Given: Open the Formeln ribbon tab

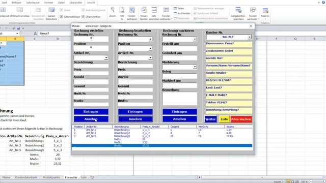Looking at the screenshot, I should pos(49,3).
